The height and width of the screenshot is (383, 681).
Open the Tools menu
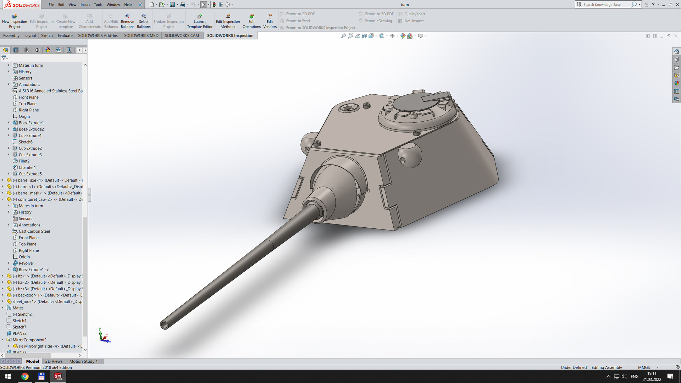coord(98,5)
